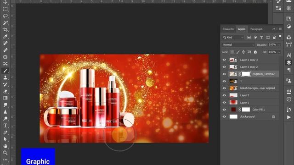
Task: Select the Path Selection arrow tool
Action: click(x=5, y=139)
